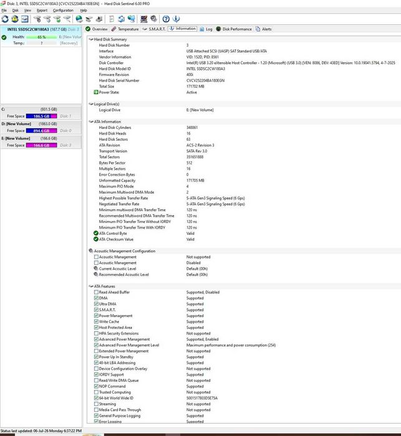Switch to the S.M.A.R.T. tab
Image resolution: width=401 pixels, height=436 pixels.
click(x=153, y=29)
